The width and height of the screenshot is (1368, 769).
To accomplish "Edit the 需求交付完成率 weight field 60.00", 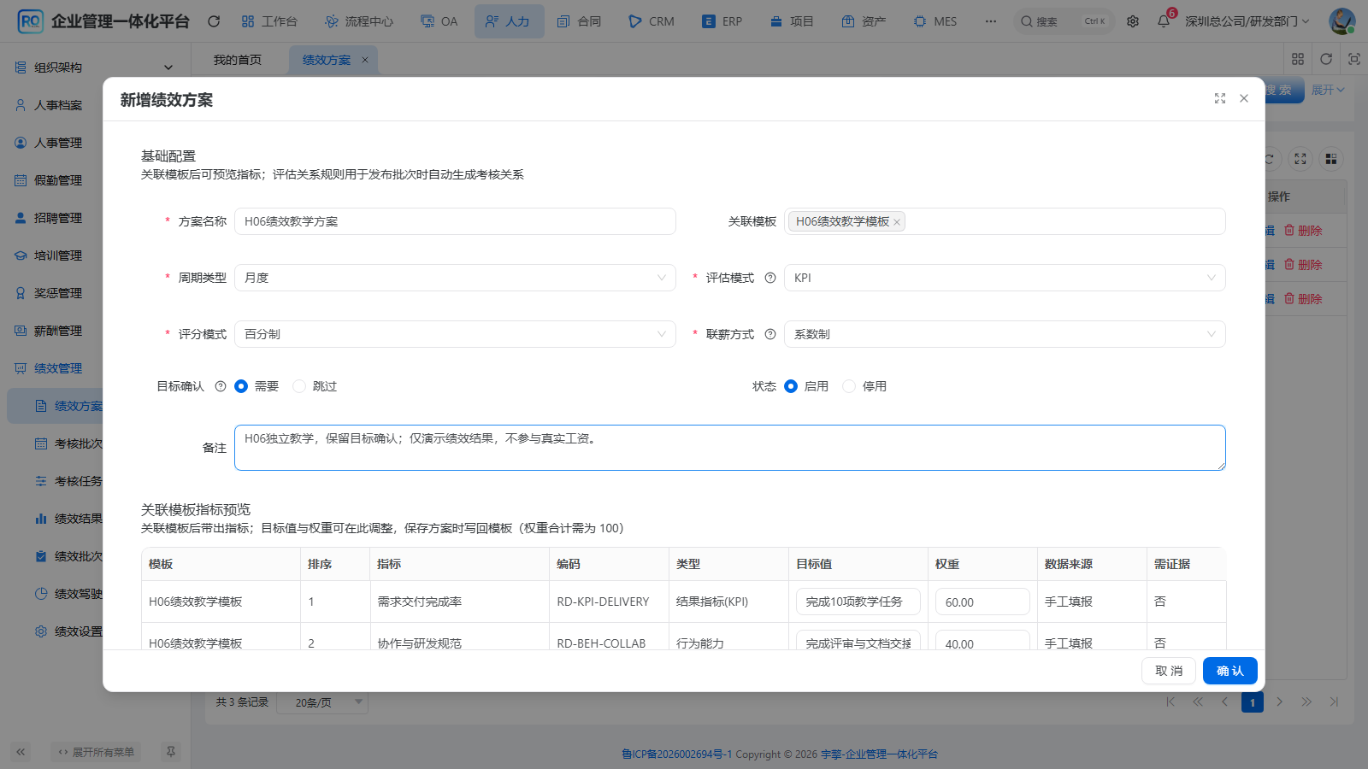I will point(982,602).
